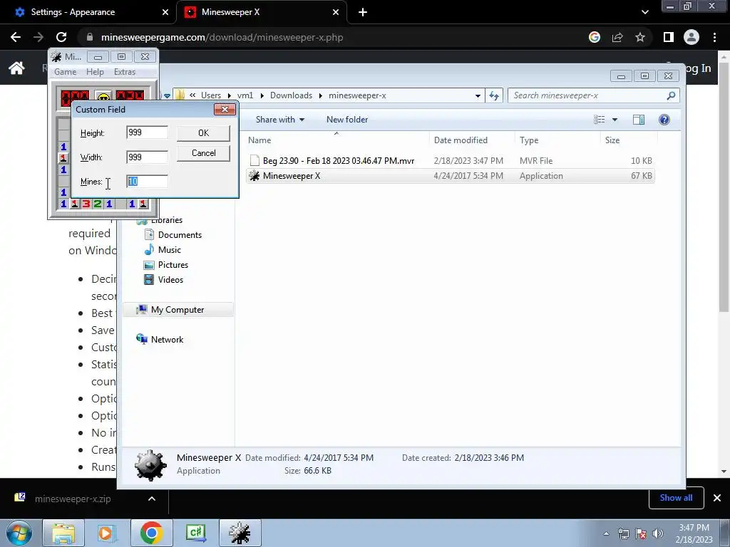Change Explorer view icon
The image size is (730, 547).
coord(599,120)
